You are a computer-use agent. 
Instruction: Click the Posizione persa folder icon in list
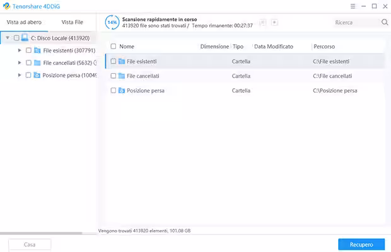[122, 91]
